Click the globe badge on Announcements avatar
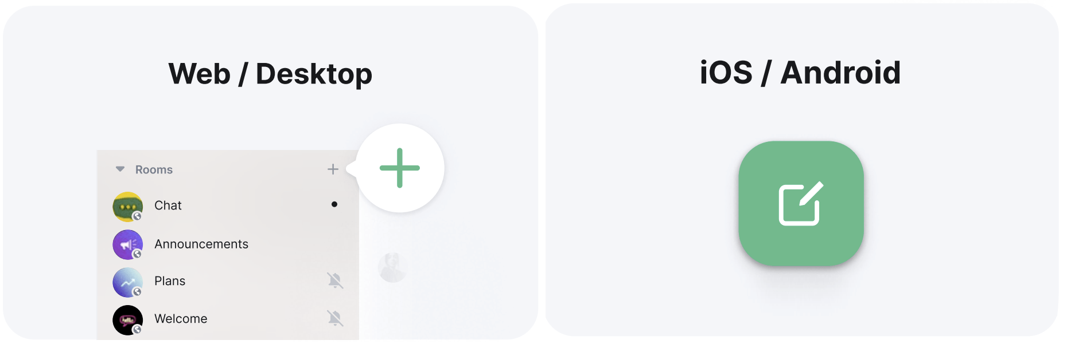Screen dimensions: 1067x344 coord(137,254)
